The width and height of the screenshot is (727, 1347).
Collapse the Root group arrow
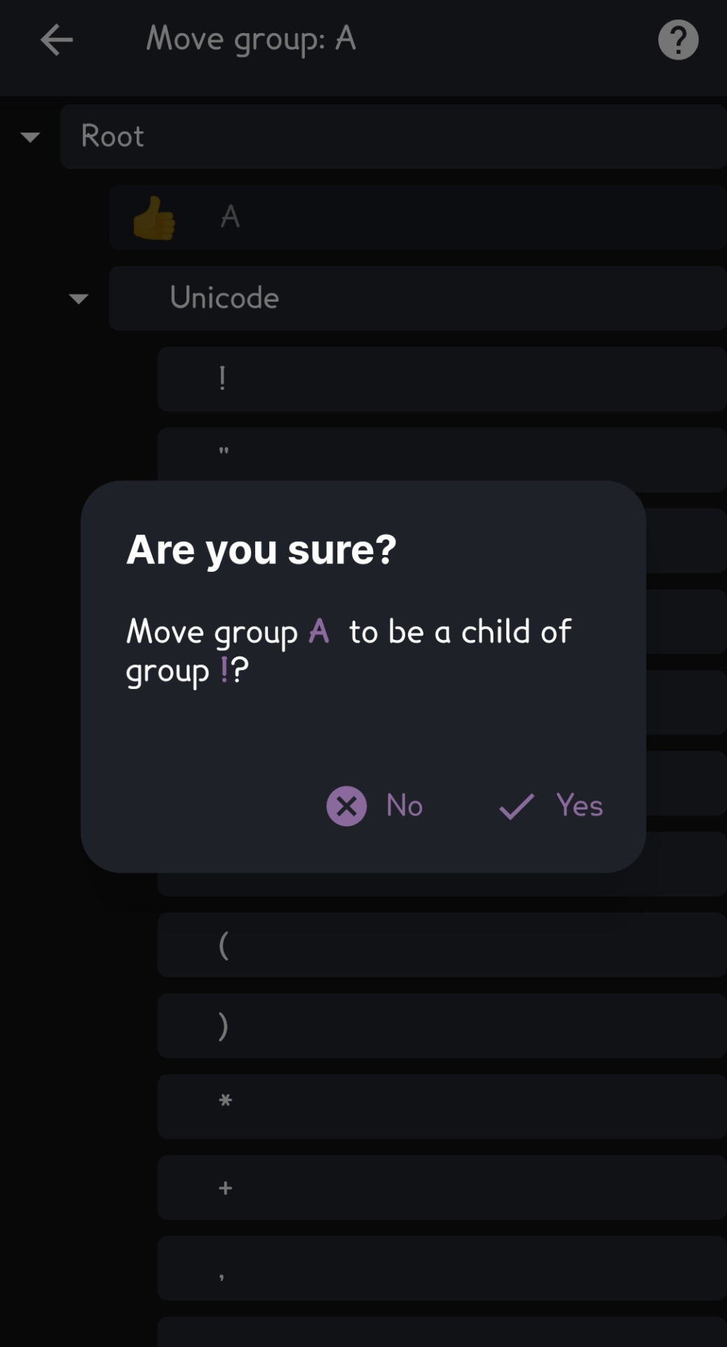click(x=30, y=137)
